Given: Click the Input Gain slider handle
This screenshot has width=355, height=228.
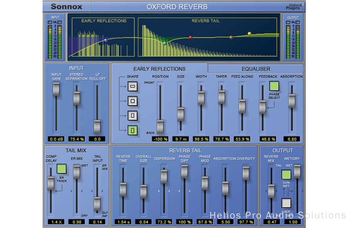Looking at the screenshot, I should pyautogui.click(x=56, y=89).
